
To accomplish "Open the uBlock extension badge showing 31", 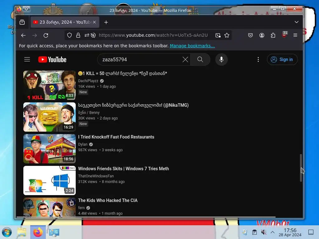I will 284,35.
